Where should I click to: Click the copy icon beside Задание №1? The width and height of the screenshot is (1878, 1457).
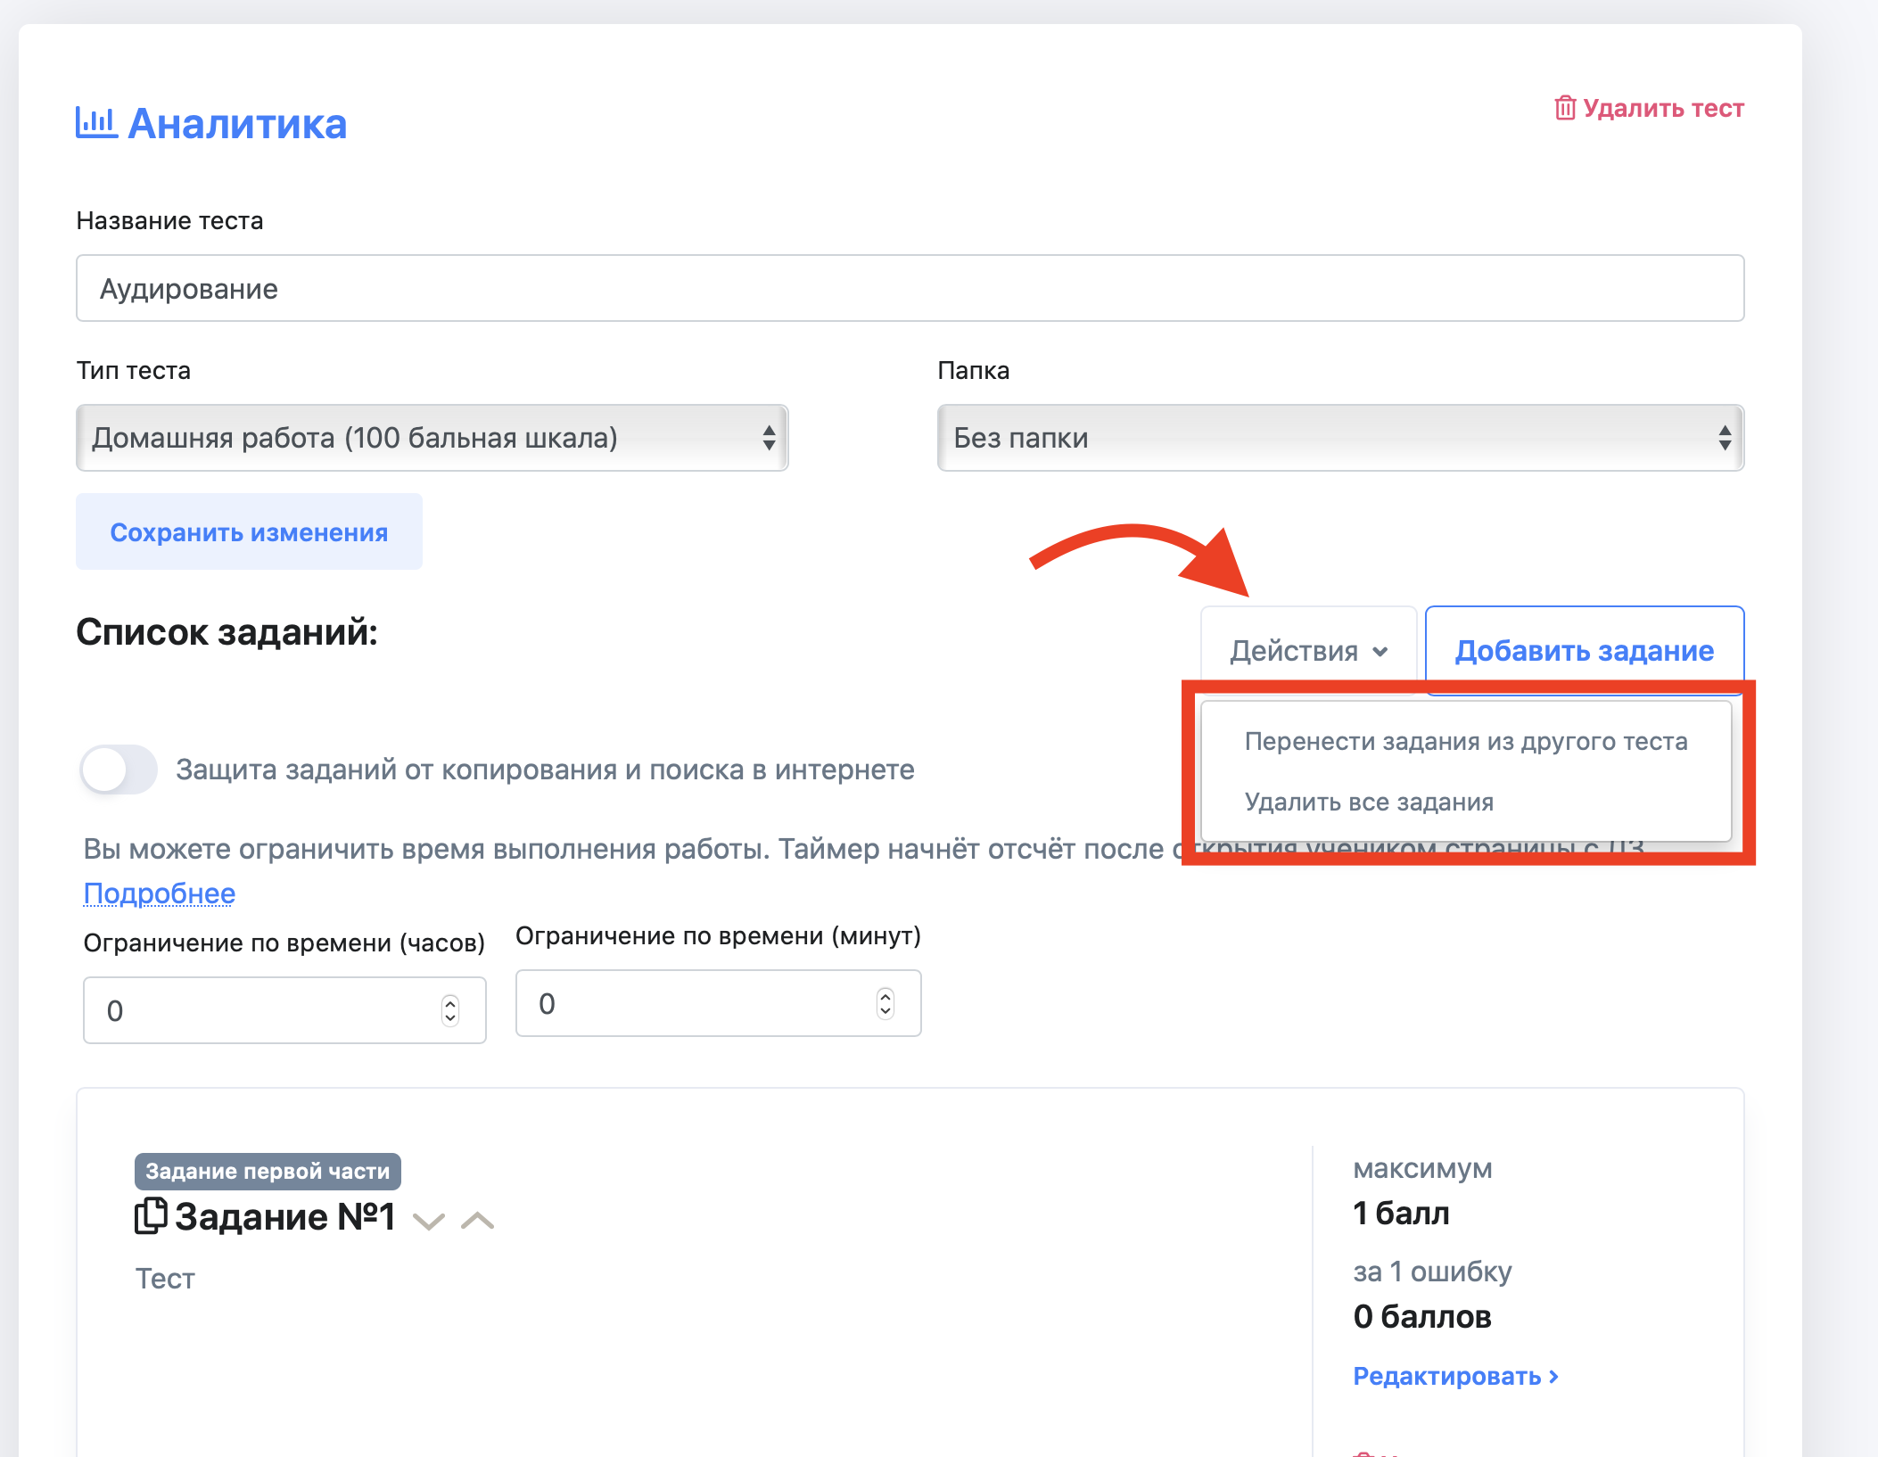point(151,1216)
